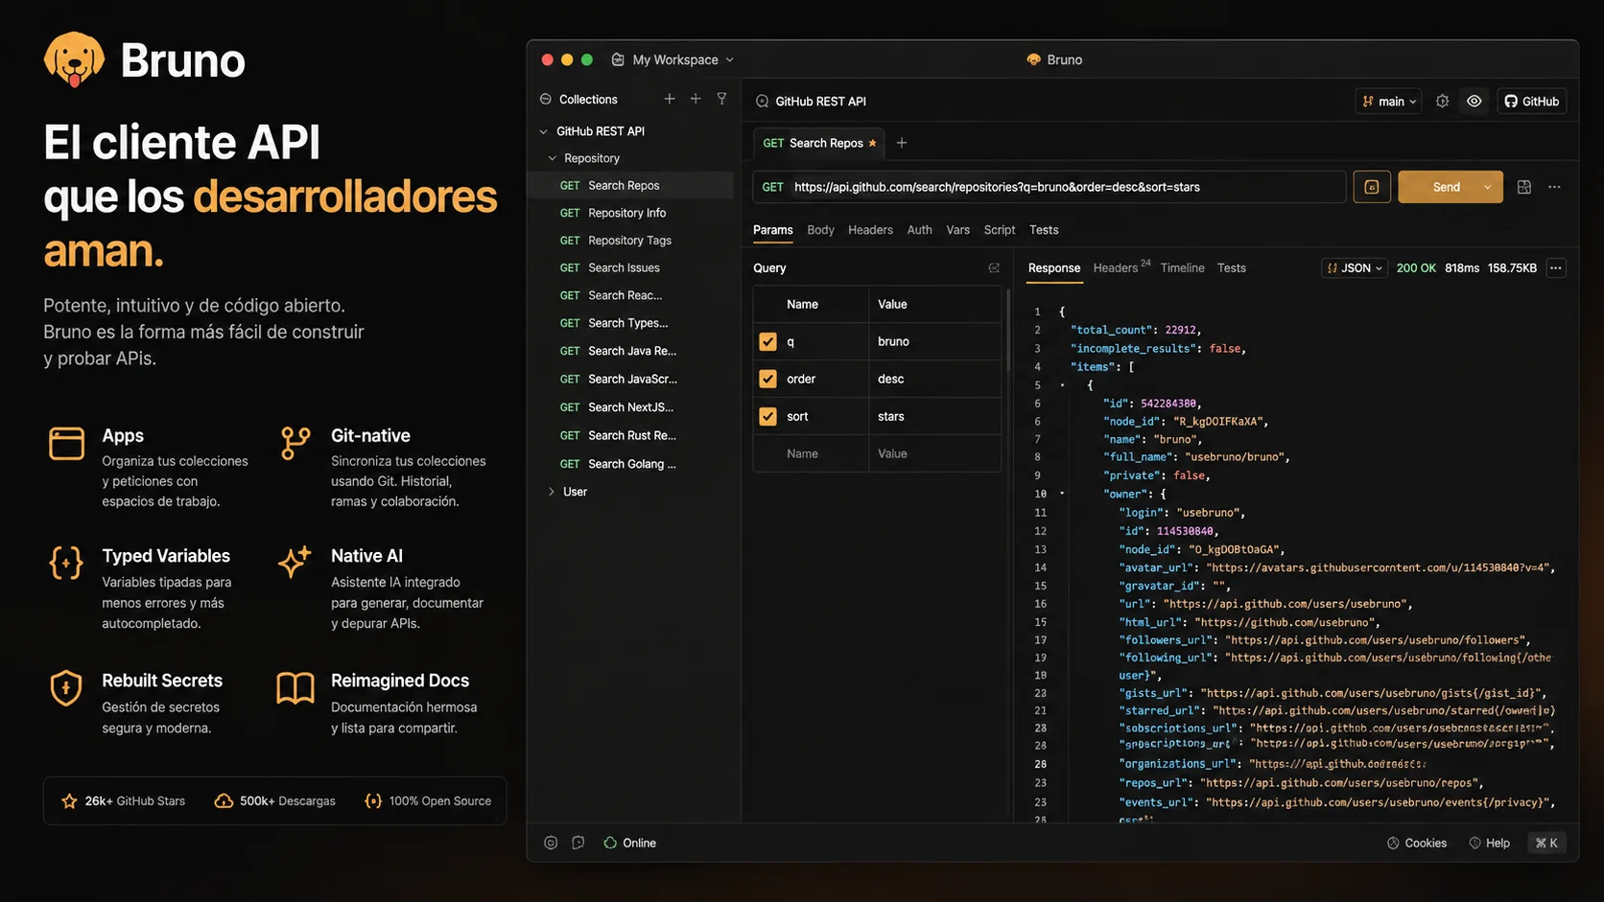Open the collections filter funnel icon
This screenshot has width=1604, height=902.
pos(721,99)
